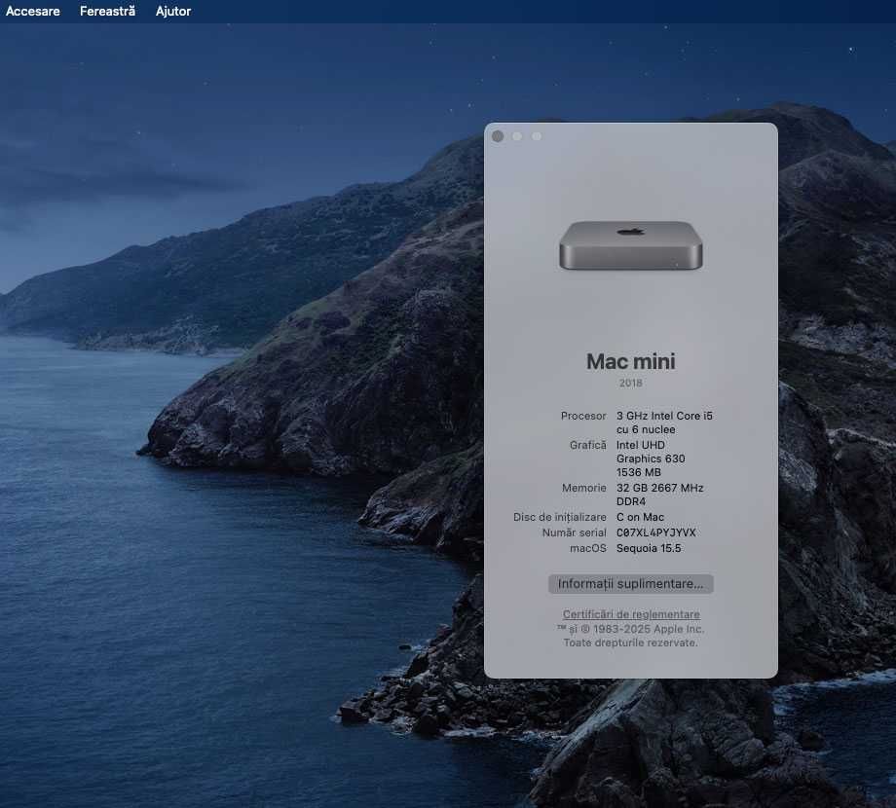This screenshot has width=896, height=808.
Task: Click the Număr serial label
Action: coord(574,533)
